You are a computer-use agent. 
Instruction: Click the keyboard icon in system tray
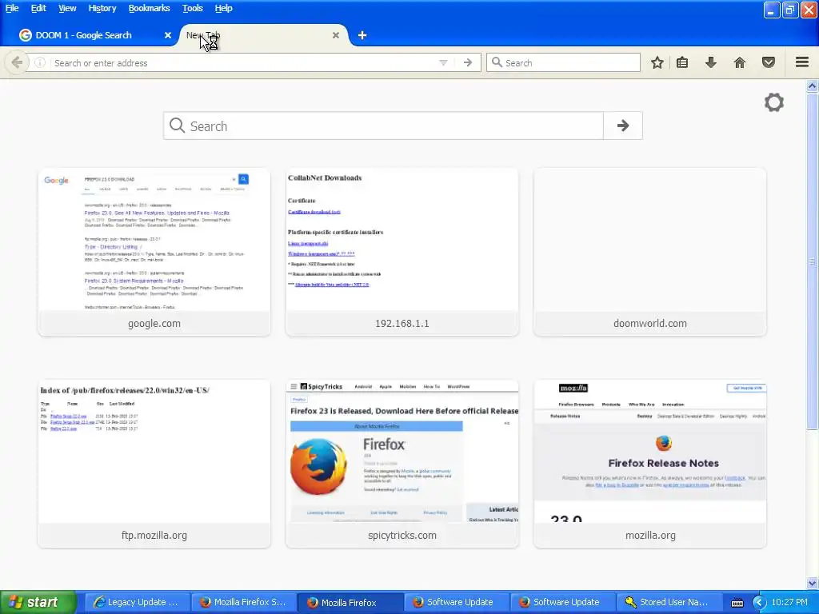737,603
